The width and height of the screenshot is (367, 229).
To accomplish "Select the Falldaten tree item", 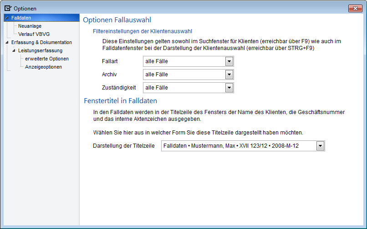I will pyautogui.click(x=21, y=18).
